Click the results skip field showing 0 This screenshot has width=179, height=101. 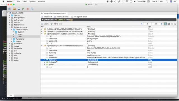(147, 24)
